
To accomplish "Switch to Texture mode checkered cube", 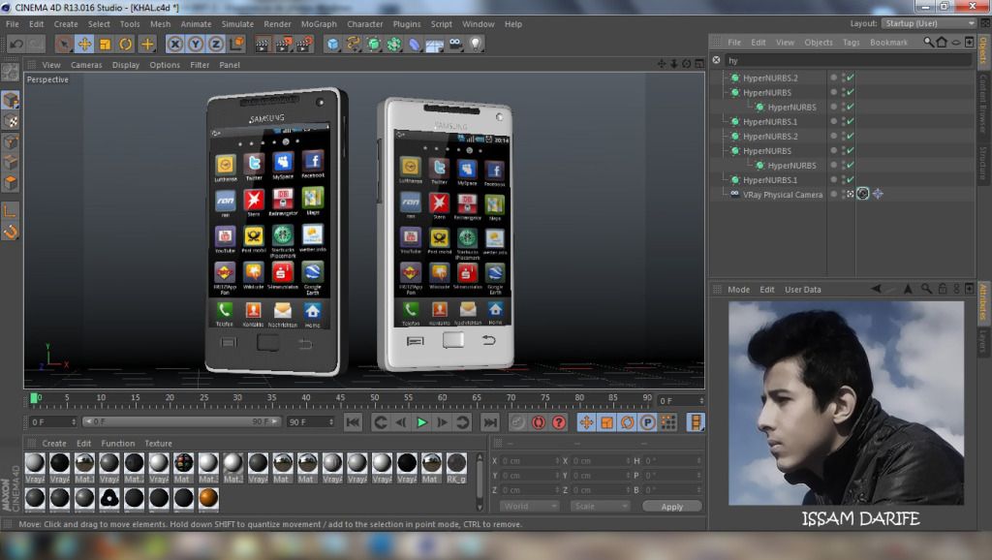I will pyautogui.click(x=10, y=121).
